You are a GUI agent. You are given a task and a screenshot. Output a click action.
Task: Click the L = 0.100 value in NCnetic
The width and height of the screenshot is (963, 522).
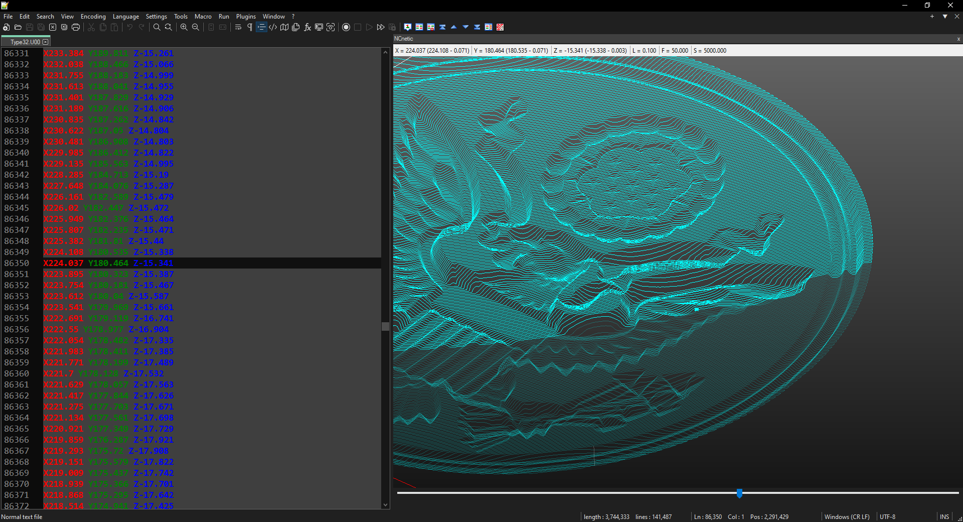[x=644, y=51]
